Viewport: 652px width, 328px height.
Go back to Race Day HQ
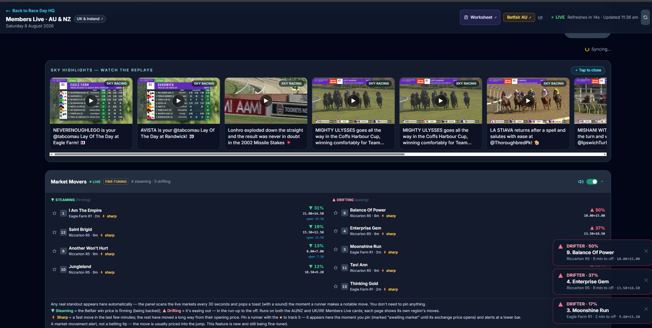tap(30, 11)
